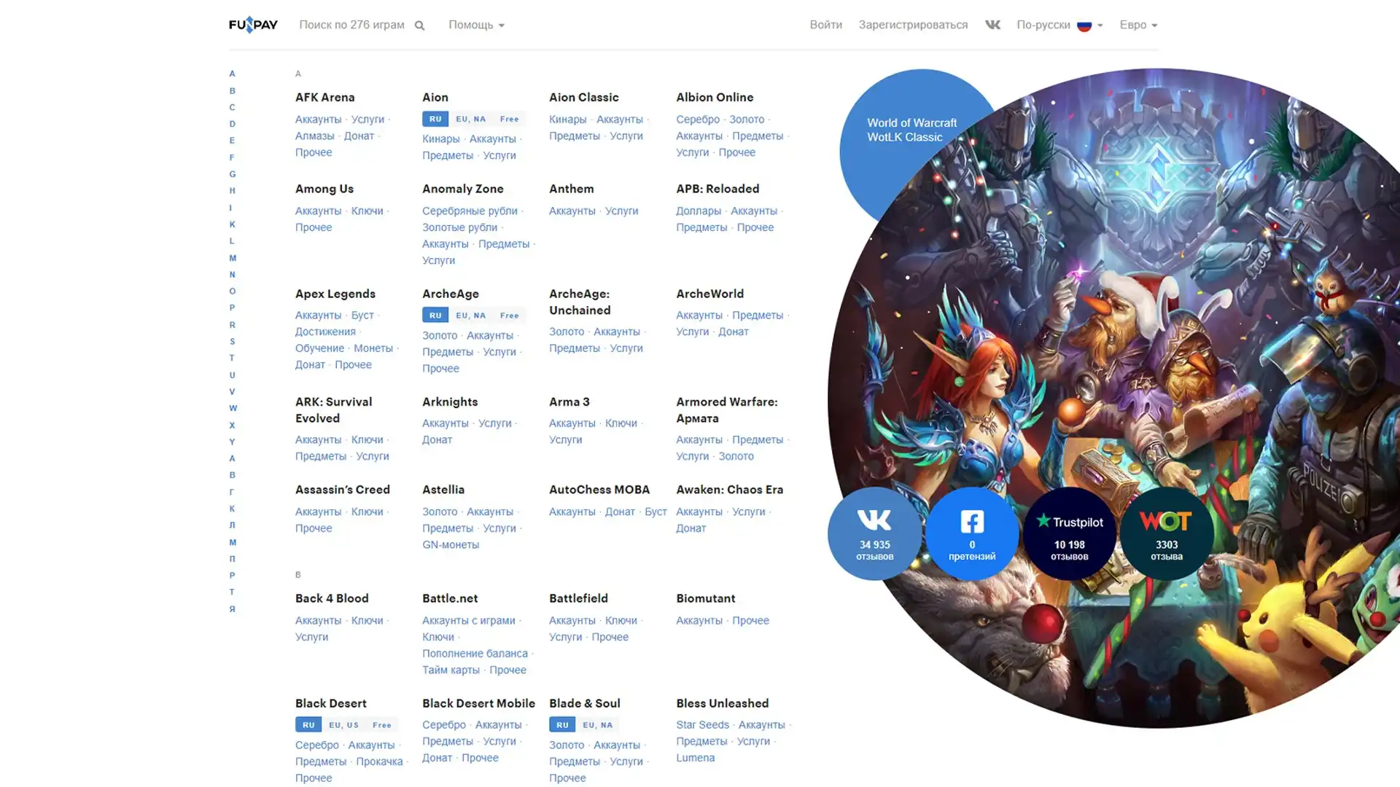Screen dimensions: 1400x787
Task: Open Ключи under Arma 3
Action: pyautogui.click(x=621, y=423)
